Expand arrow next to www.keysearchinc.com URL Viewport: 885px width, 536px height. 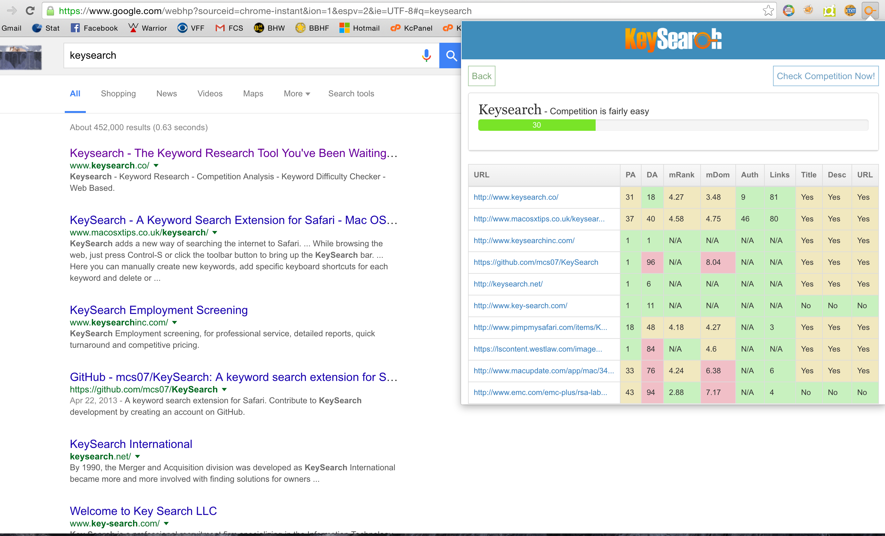click(175, 323)
